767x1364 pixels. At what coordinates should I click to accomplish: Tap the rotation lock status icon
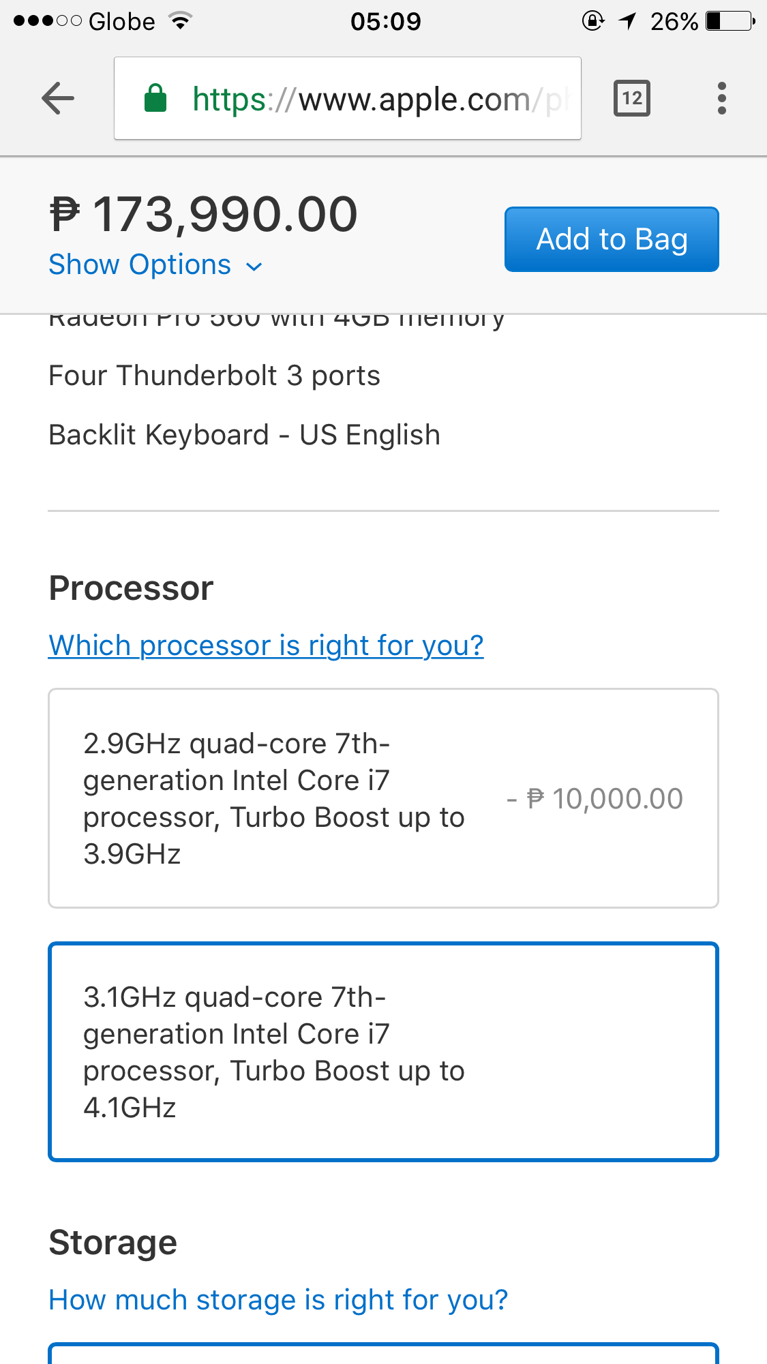[592, 21]
